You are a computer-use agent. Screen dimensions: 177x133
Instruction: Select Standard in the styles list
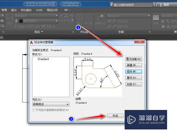[43, 59]
